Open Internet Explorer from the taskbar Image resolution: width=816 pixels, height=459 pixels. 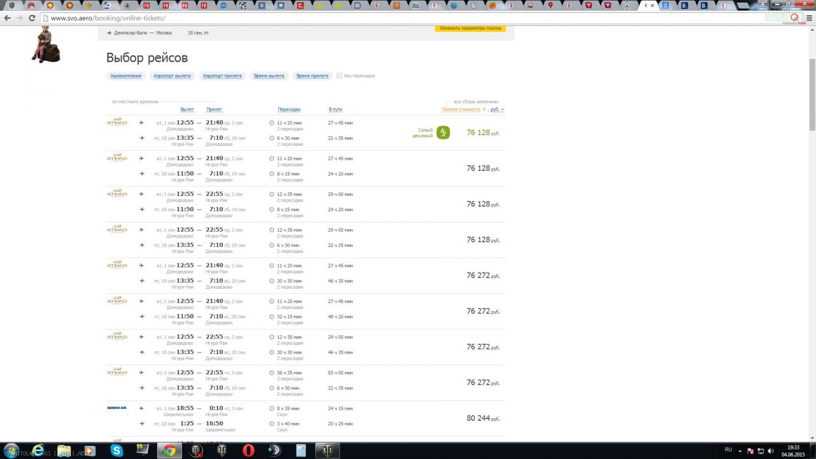tap(38, 450)
